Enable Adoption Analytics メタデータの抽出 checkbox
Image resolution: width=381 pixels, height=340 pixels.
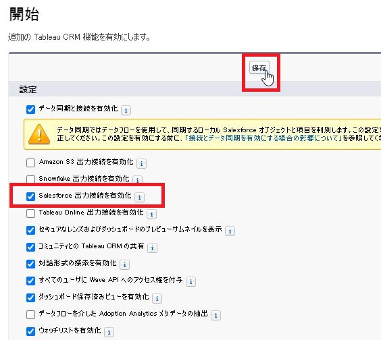point(30,314)
